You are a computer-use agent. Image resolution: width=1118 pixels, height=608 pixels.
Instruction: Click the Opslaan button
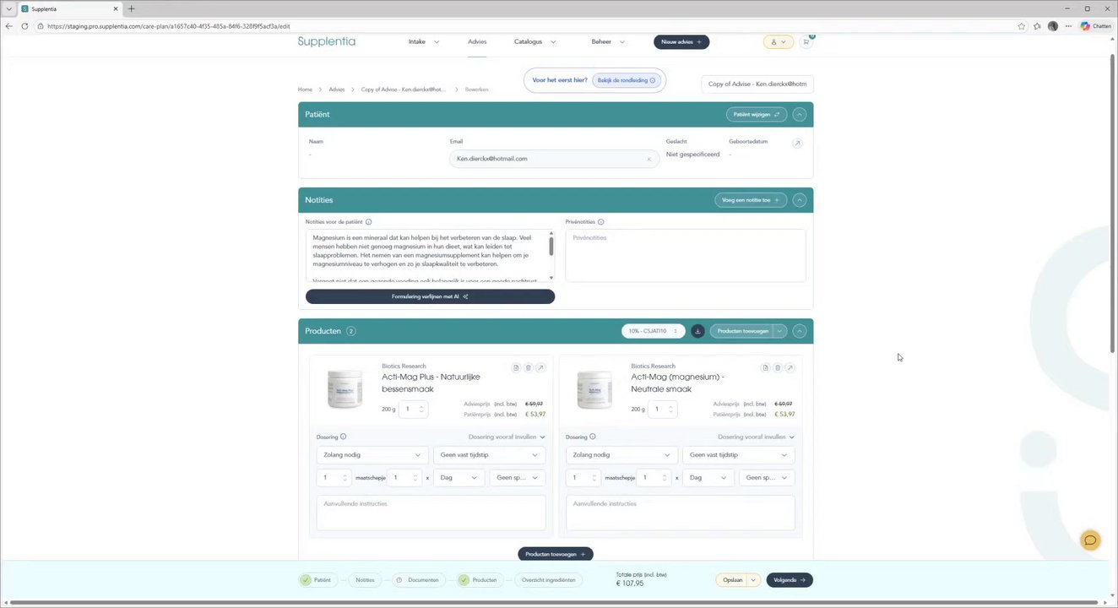[732, 580]
